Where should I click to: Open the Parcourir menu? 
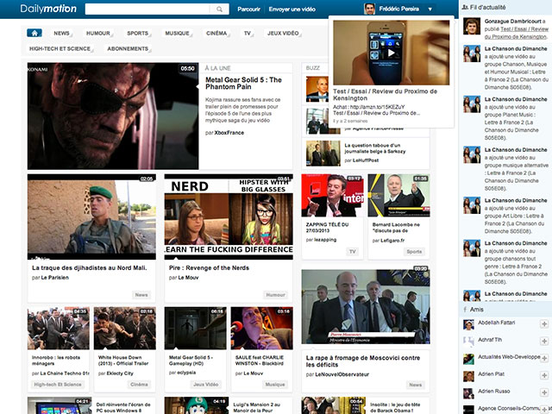click(x=248, y=9)
